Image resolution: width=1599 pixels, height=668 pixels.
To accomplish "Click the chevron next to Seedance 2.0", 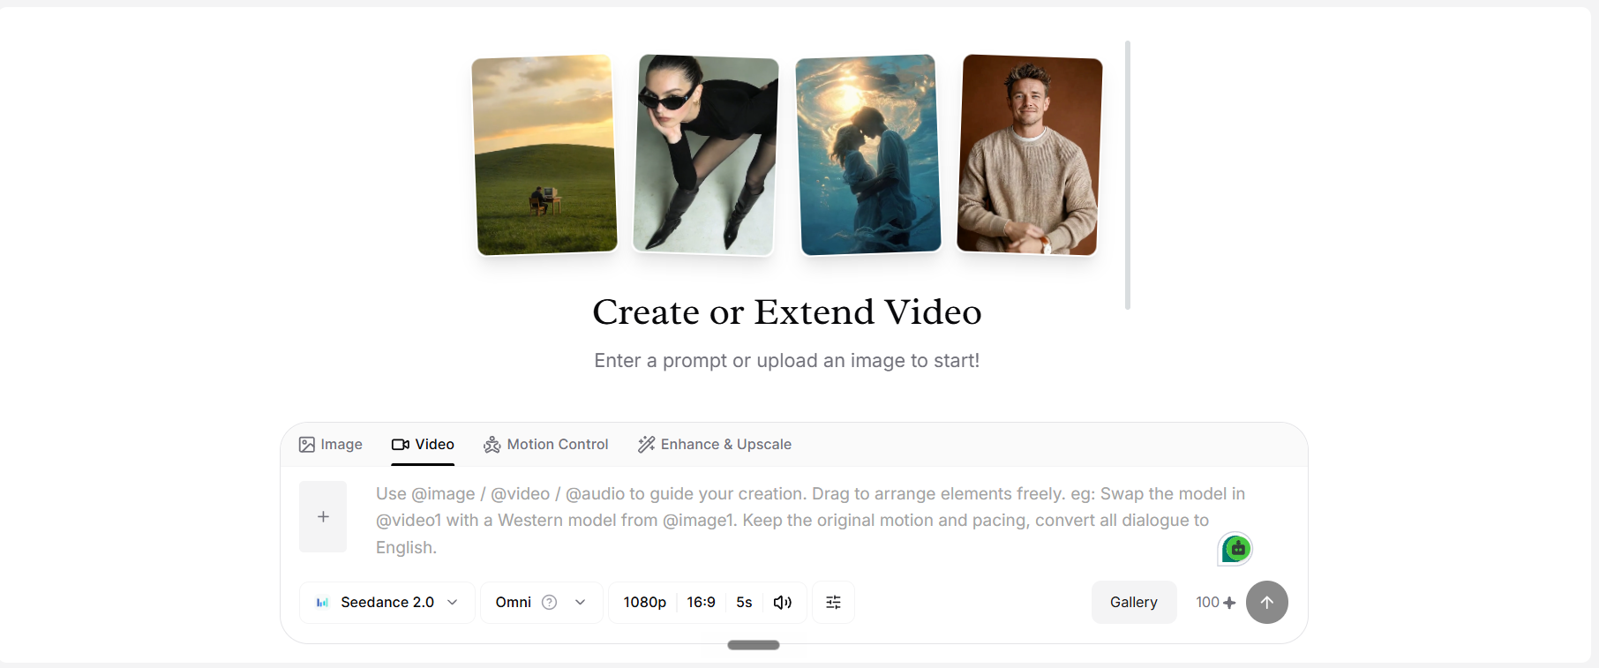I will [x=453, y=603].
